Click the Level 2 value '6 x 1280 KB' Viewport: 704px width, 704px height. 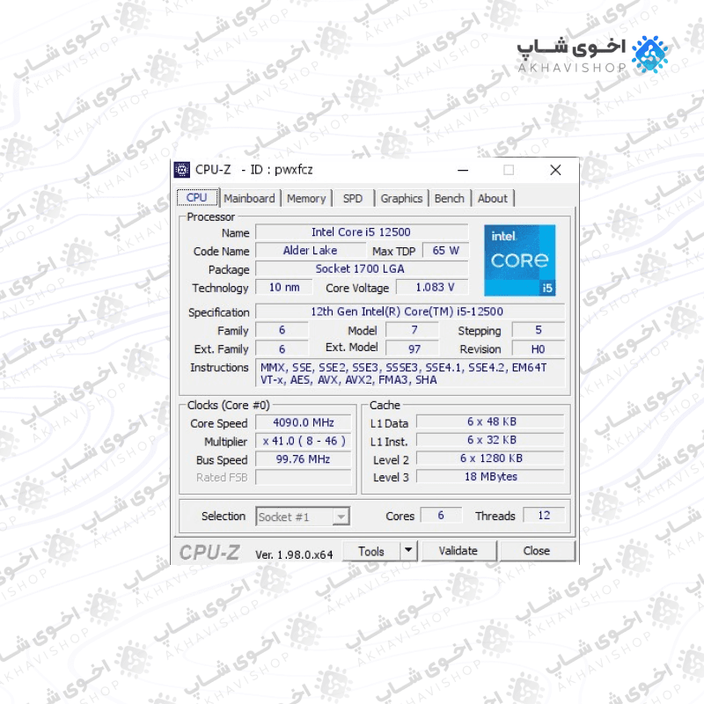point(490,458)
